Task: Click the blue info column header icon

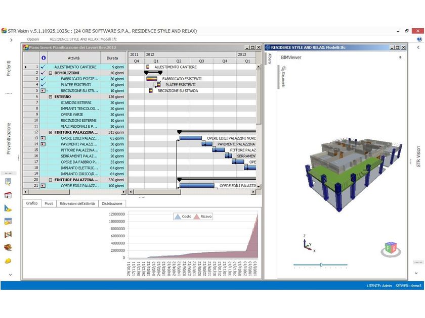Action: (44, 58)
